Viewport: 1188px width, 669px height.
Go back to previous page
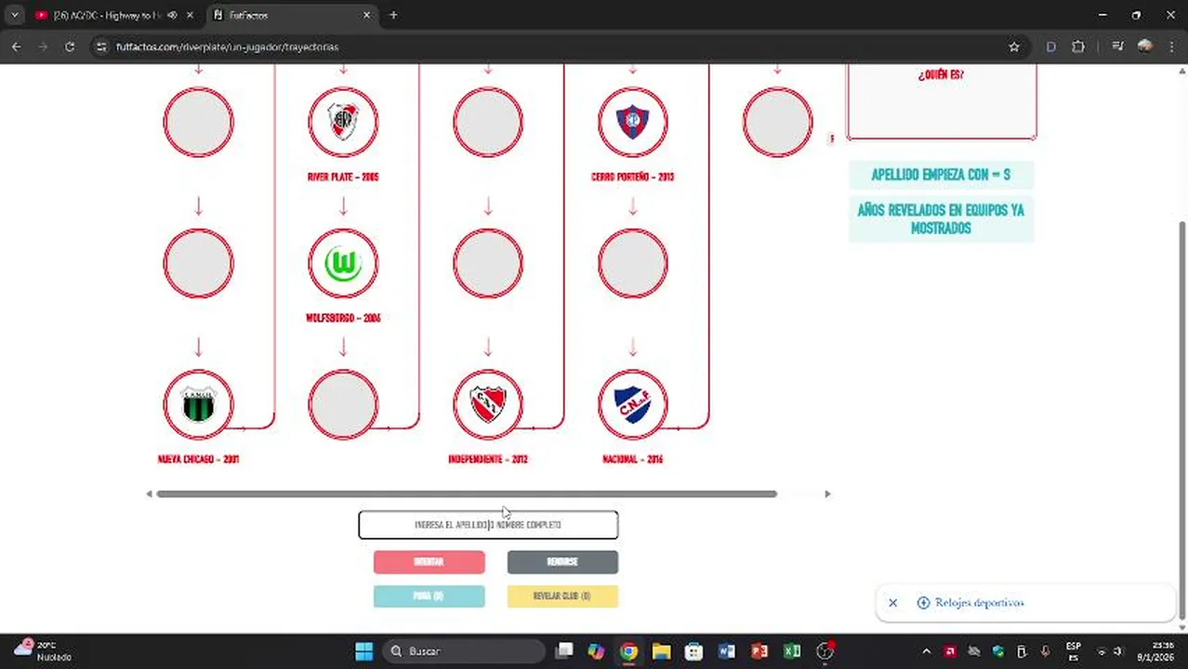point(17,46)
